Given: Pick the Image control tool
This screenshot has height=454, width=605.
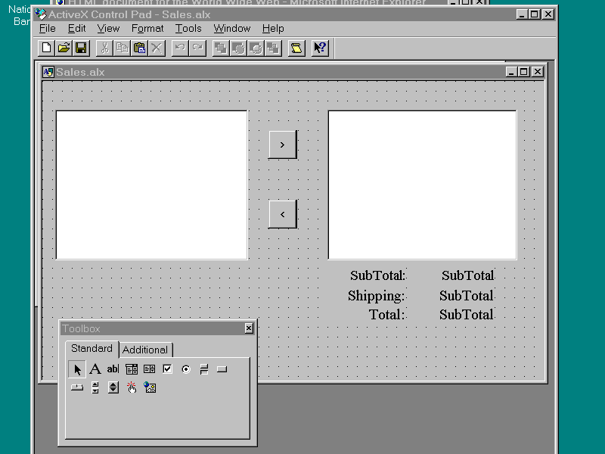Looking at the screenshot, I should tap(150, 387).
